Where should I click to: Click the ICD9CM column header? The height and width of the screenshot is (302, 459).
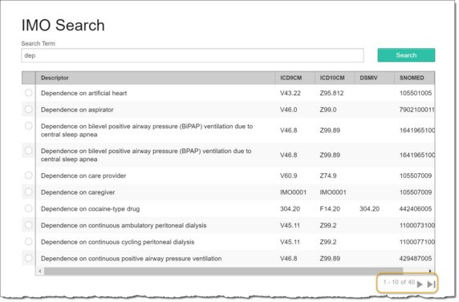(x=295, y=78)
